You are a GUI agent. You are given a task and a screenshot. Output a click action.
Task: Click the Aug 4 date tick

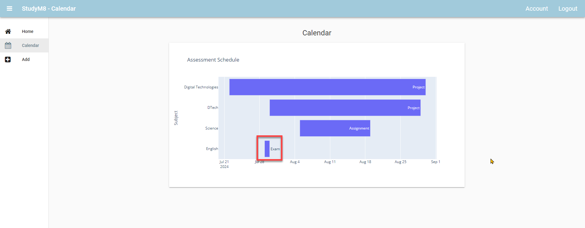pyautogui.click(x=295, y=162)
